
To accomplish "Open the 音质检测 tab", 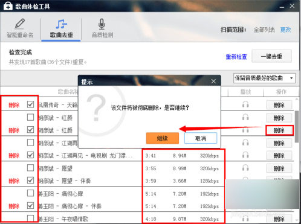I will click(x=102, y=28).
